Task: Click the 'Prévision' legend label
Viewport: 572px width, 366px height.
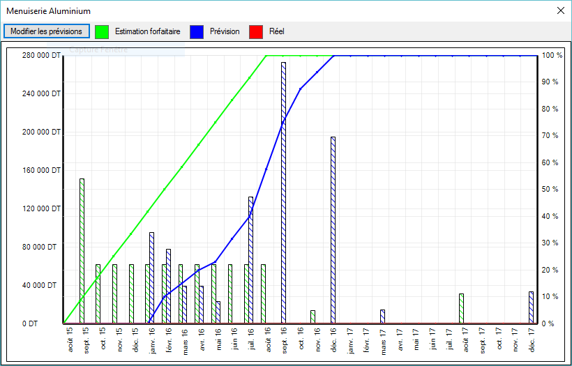Action: [225, 31]
